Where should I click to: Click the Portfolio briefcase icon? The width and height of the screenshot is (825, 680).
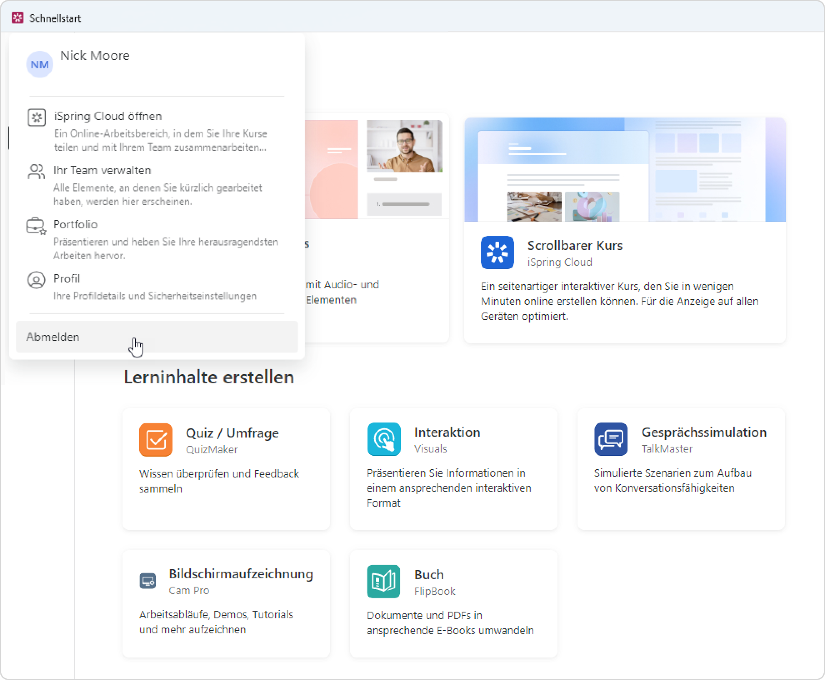click(x=36, y=226)
